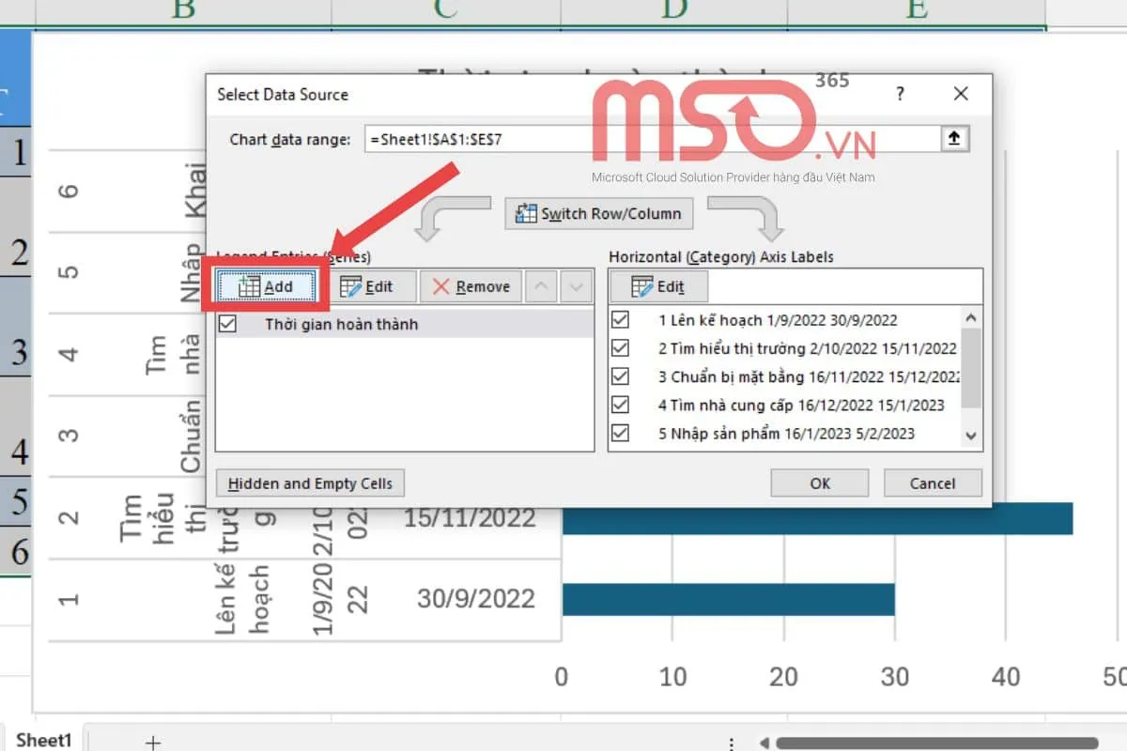The image size is (1127, 751).
Task: Click the Remove series icon
Action: [441, 286]
